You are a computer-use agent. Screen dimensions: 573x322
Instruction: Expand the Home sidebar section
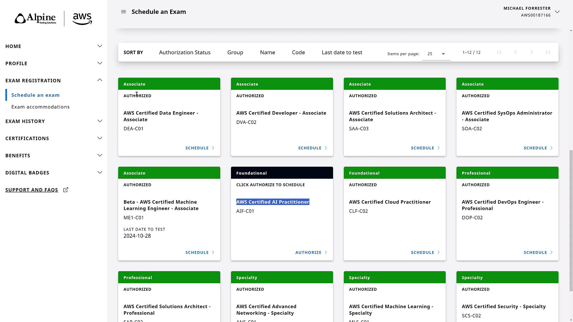tap(100, 46)
